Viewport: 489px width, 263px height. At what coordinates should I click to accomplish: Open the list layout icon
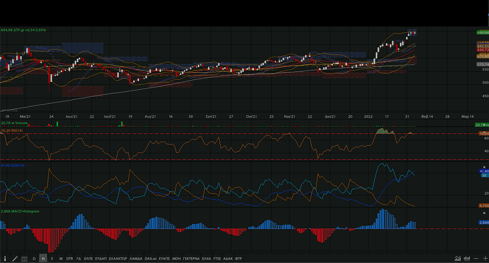click(x=24, y=259)
